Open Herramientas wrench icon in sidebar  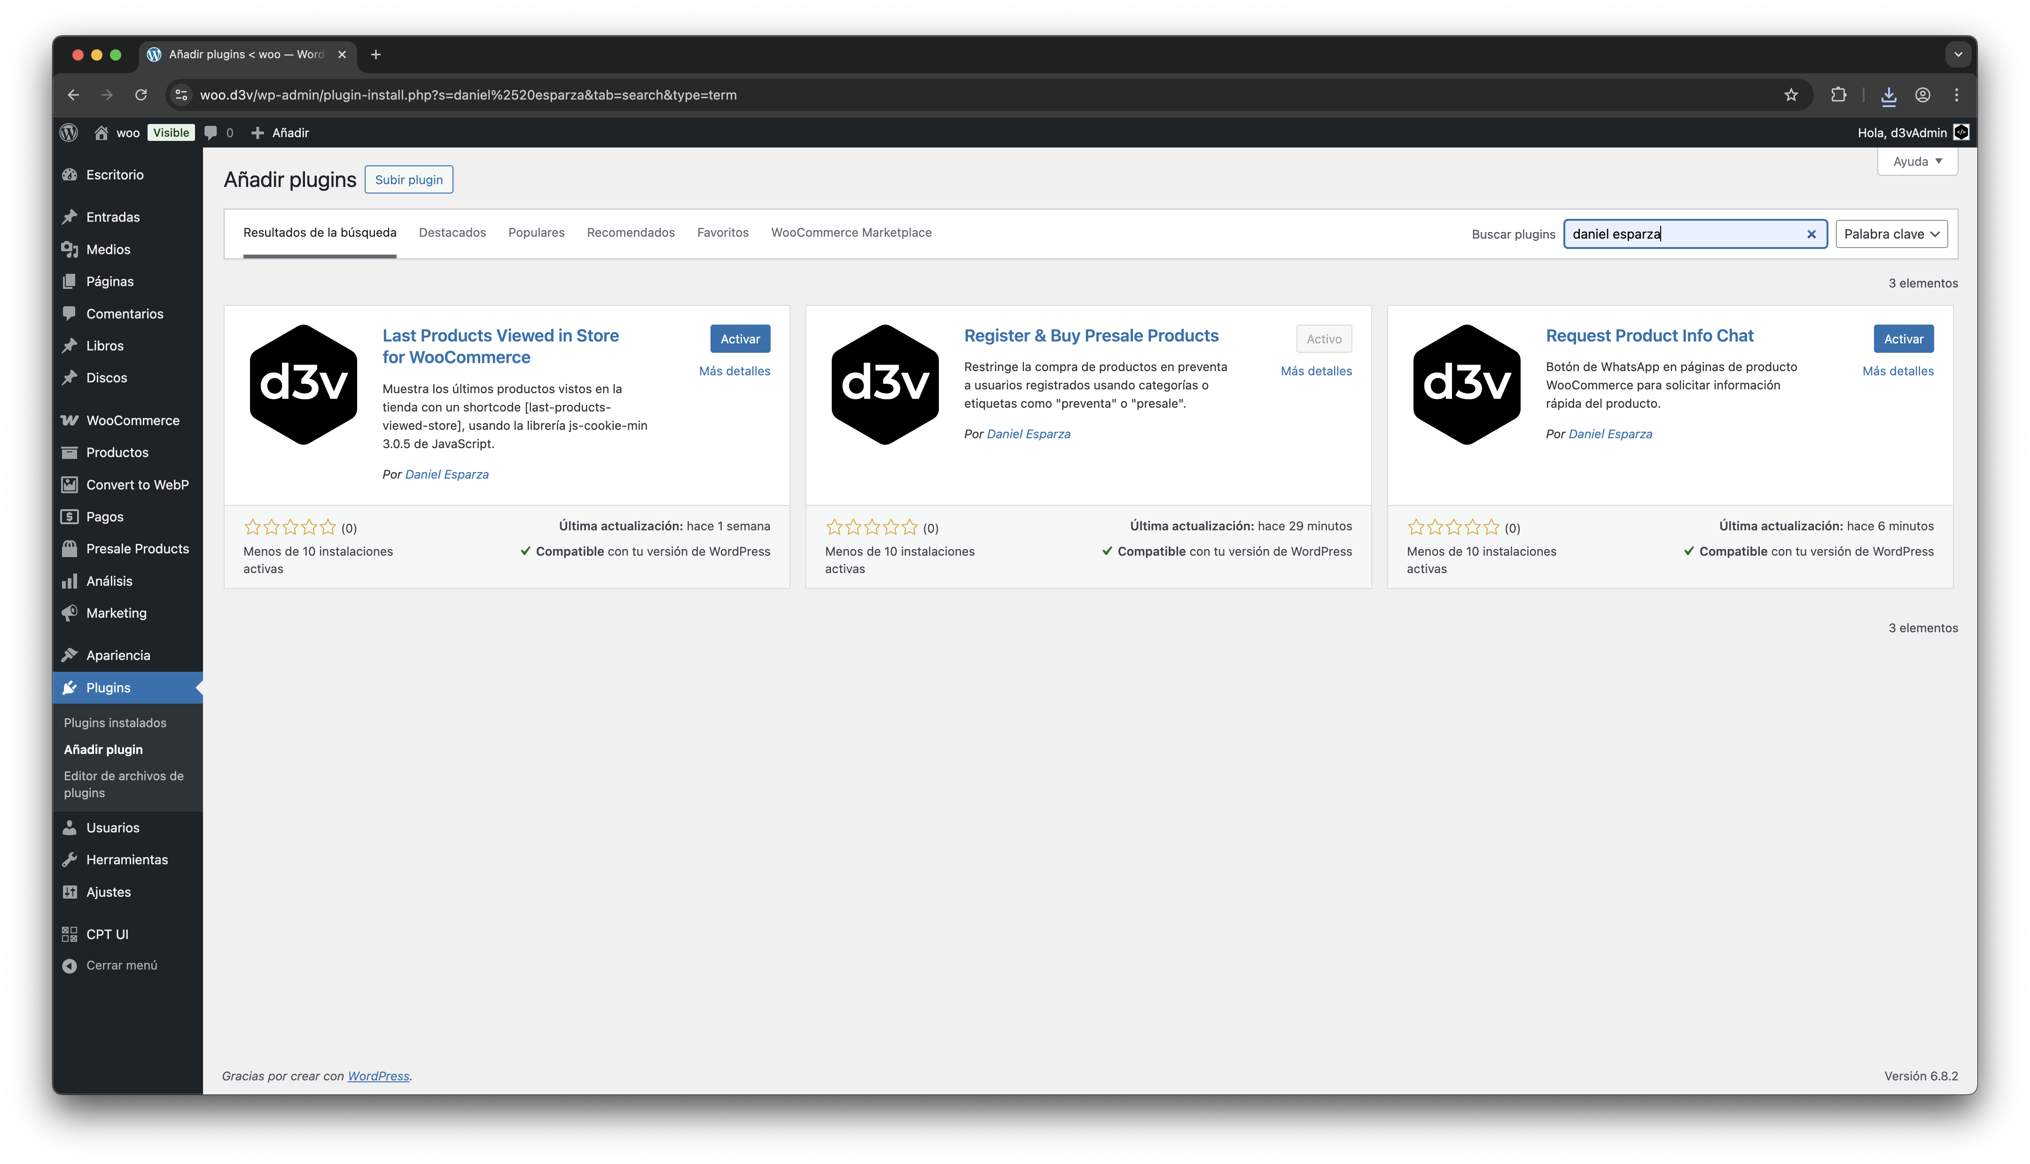point(70,860)
